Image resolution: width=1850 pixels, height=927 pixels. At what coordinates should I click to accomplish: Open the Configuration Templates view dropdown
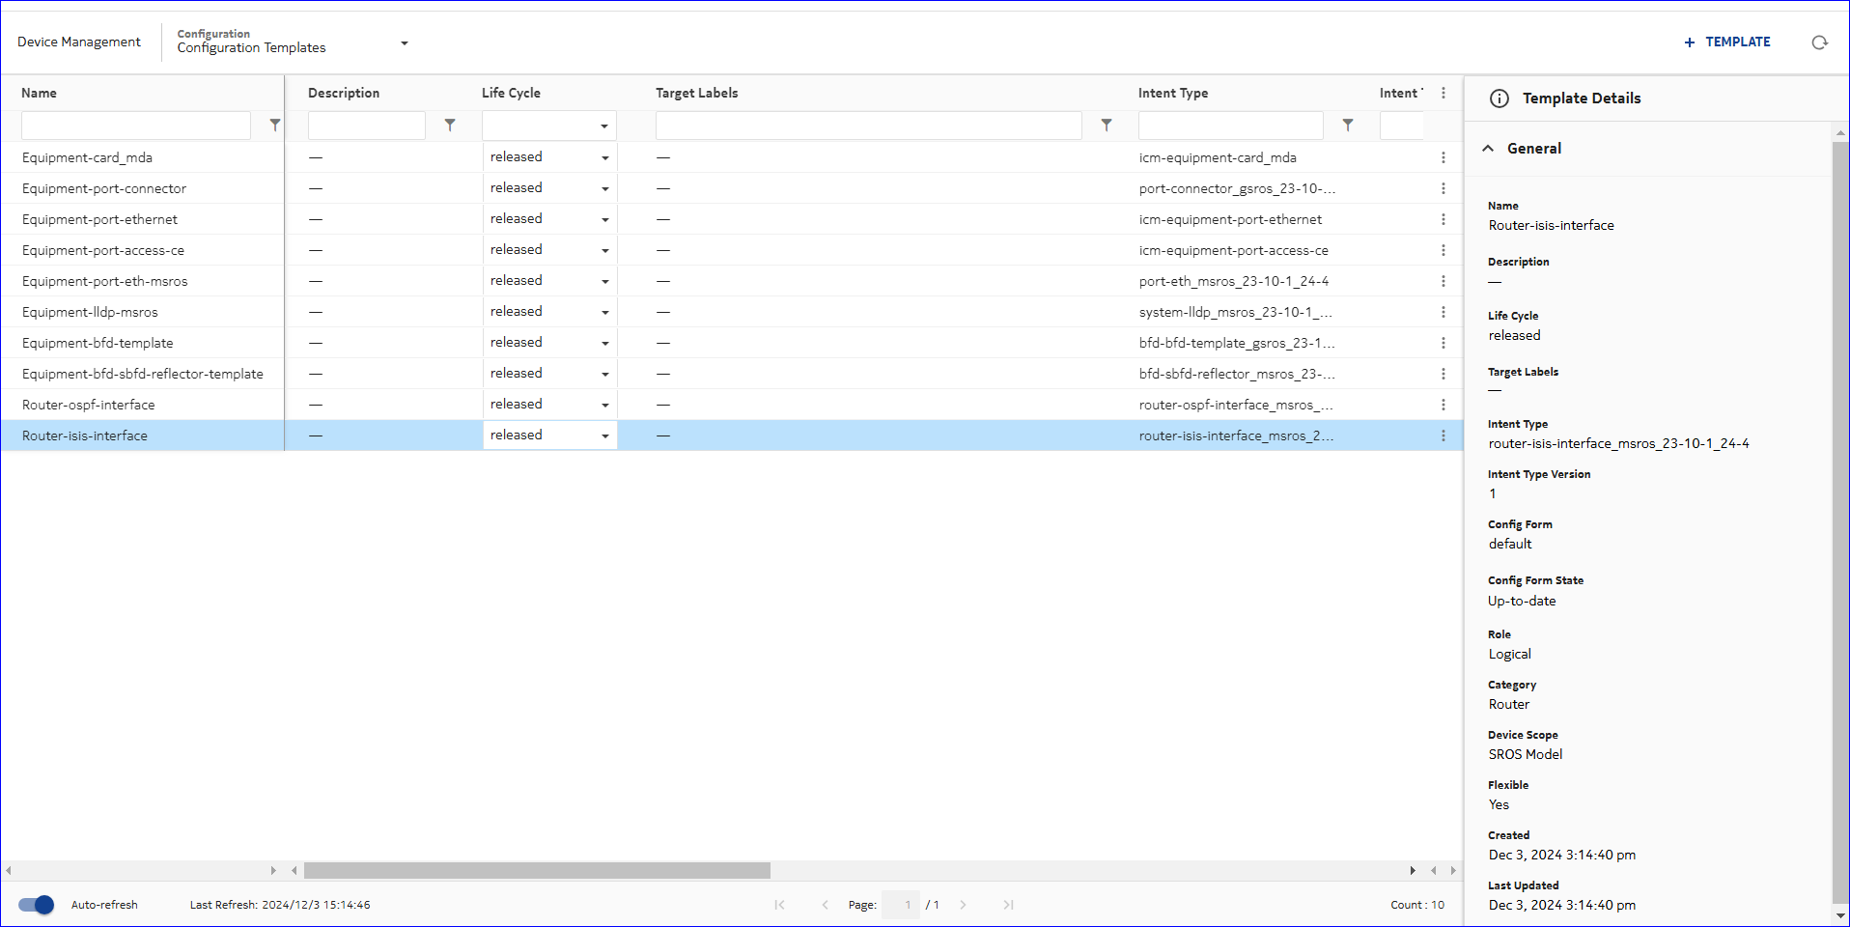point(404,43)
